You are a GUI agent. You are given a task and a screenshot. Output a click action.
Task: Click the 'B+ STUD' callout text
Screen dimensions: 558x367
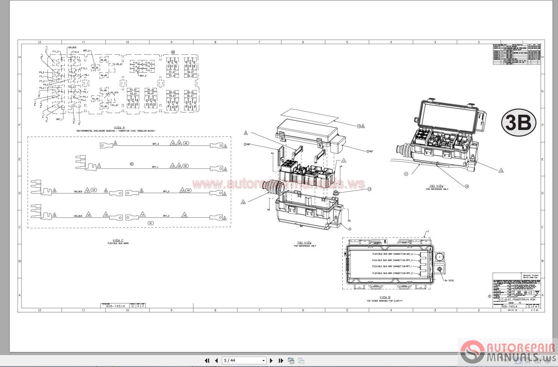449,280
